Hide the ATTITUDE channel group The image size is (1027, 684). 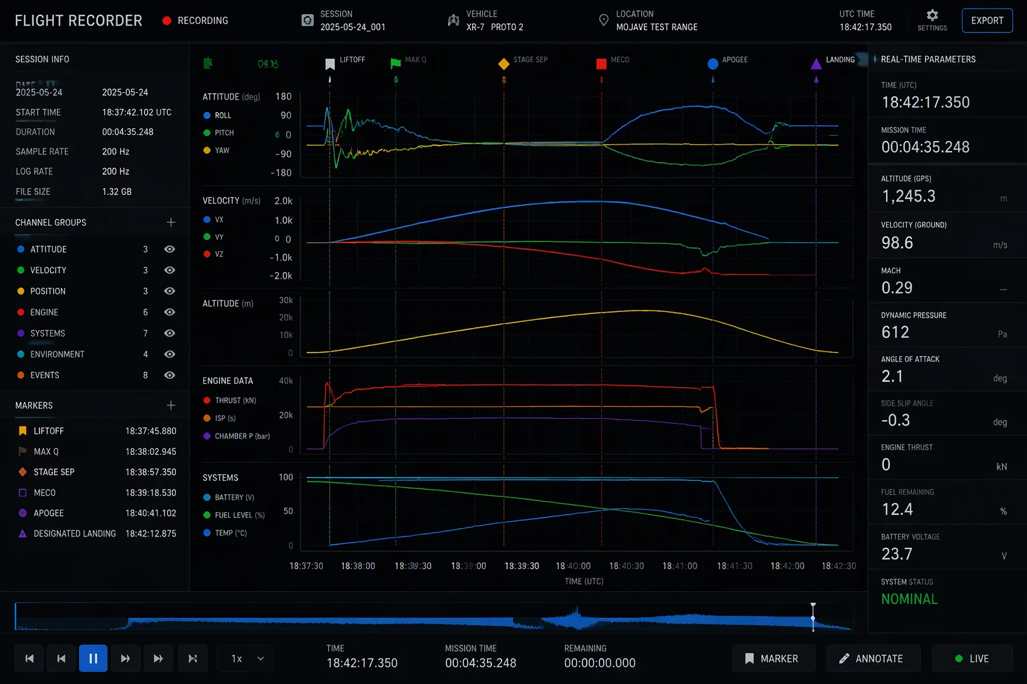coord(170,249)
